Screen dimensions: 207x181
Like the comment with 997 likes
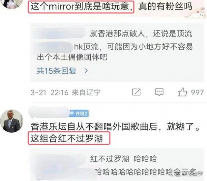click(x=182, y=92)
